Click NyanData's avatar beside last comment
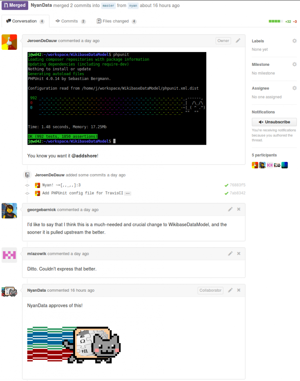Screen dimensions: 300x381 coord(9,292)
